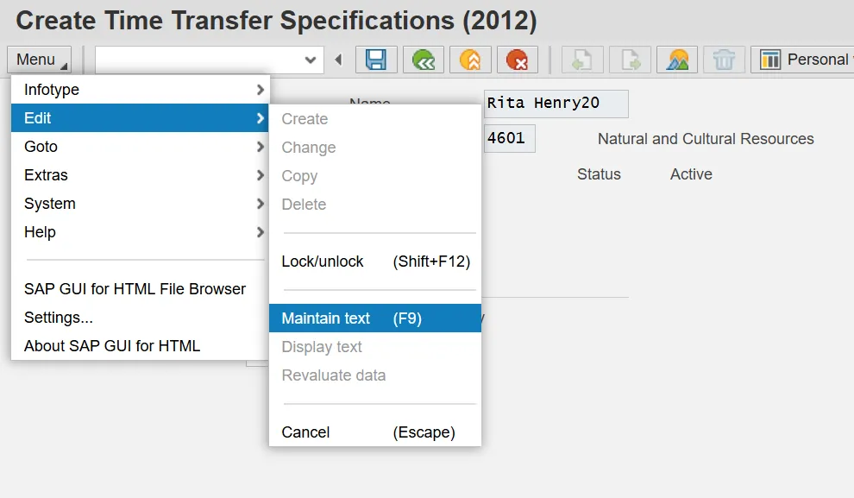Open Settings... from the menu
The width and height of the screenshot is (854, 498).
coord(59,318)
